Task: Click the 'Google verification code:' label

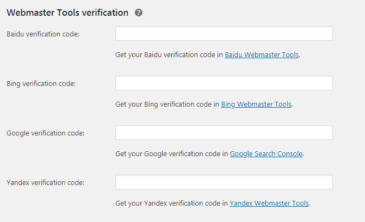Action: 46,133
